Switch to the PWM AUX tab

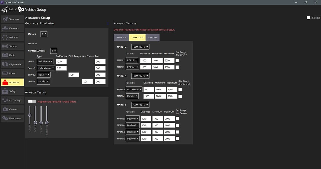click(x=121, y=38)
